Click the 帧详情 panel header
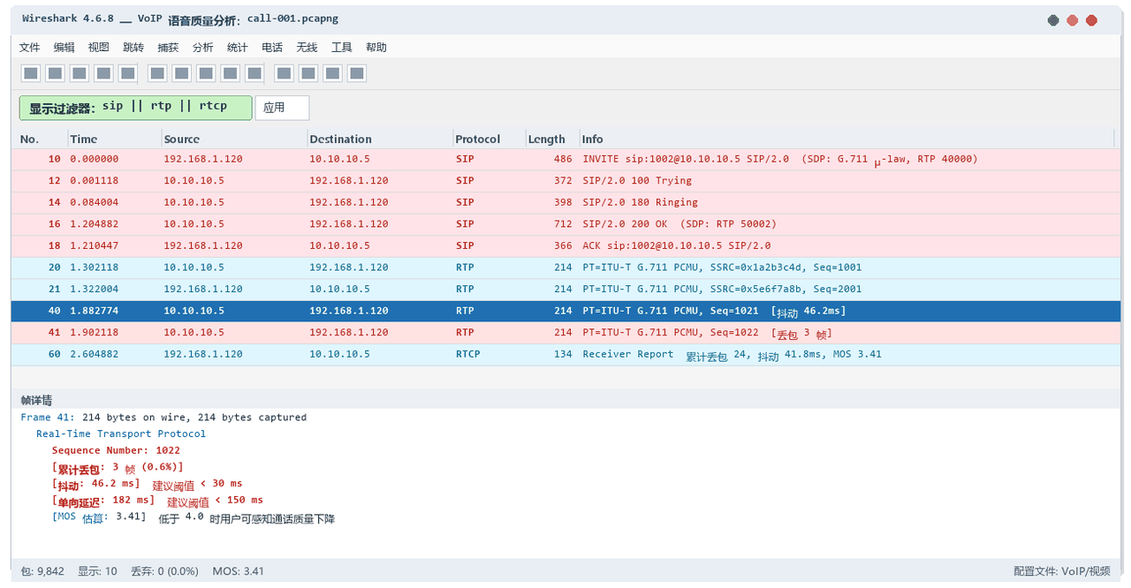The width and height of the screenshot is (1131, 588). (x=565, y=400)
